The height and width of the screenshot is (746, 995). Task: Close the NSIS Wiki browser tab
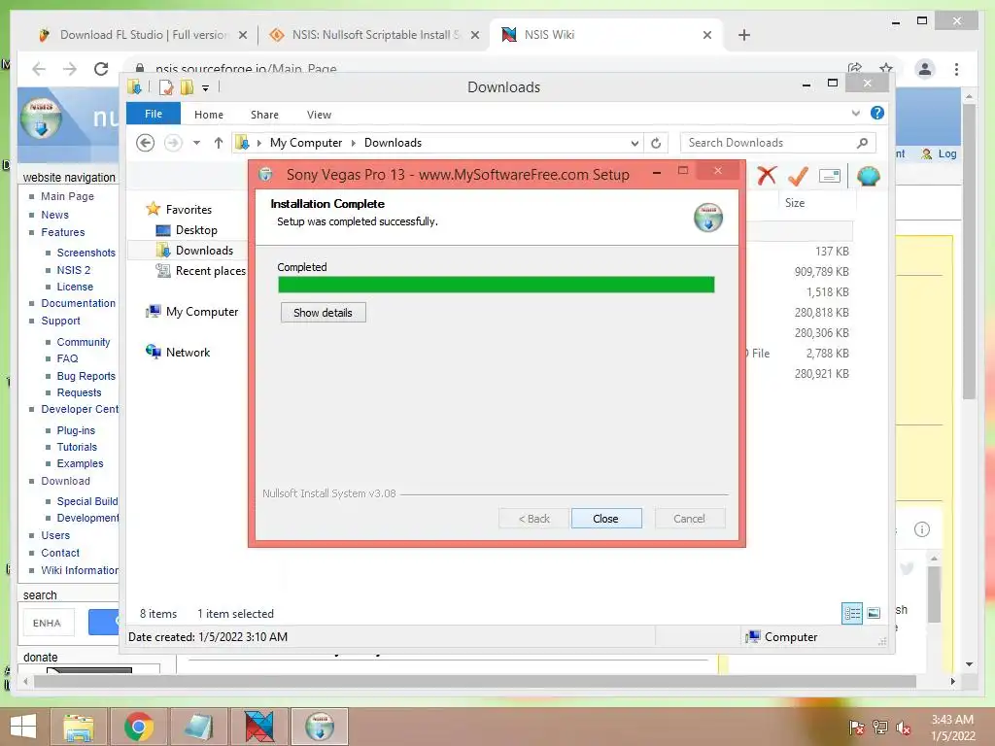tap(707, 36)
